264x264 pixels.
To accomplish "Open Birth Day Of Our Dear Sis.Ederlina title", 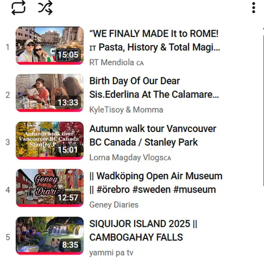I will pyautogui.click(x=154, y=88).
